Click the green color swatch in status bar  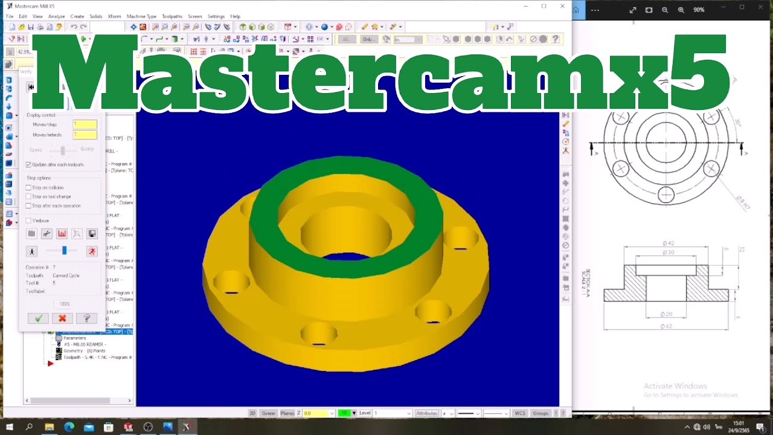[344, 413]
